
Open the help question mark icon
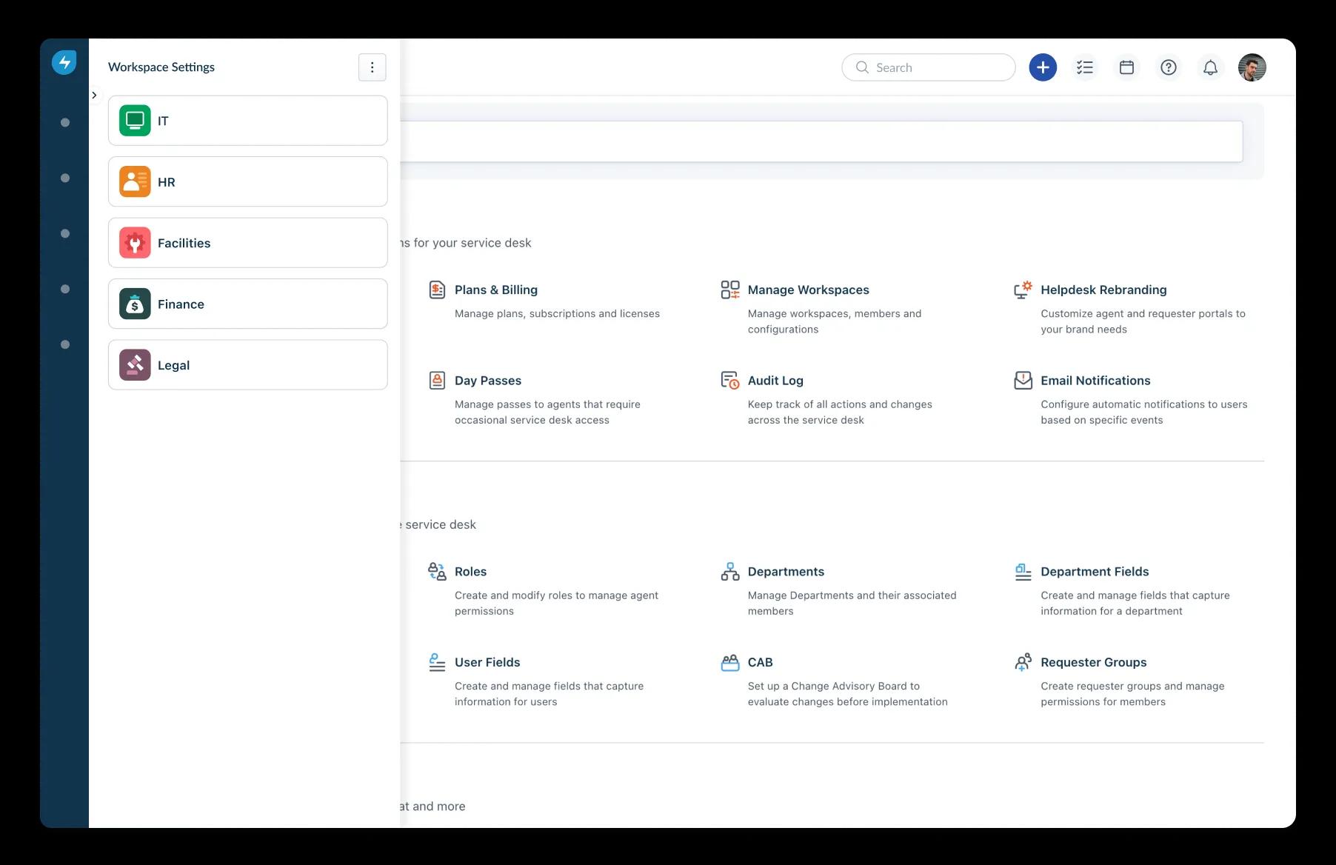[1169, 67]
